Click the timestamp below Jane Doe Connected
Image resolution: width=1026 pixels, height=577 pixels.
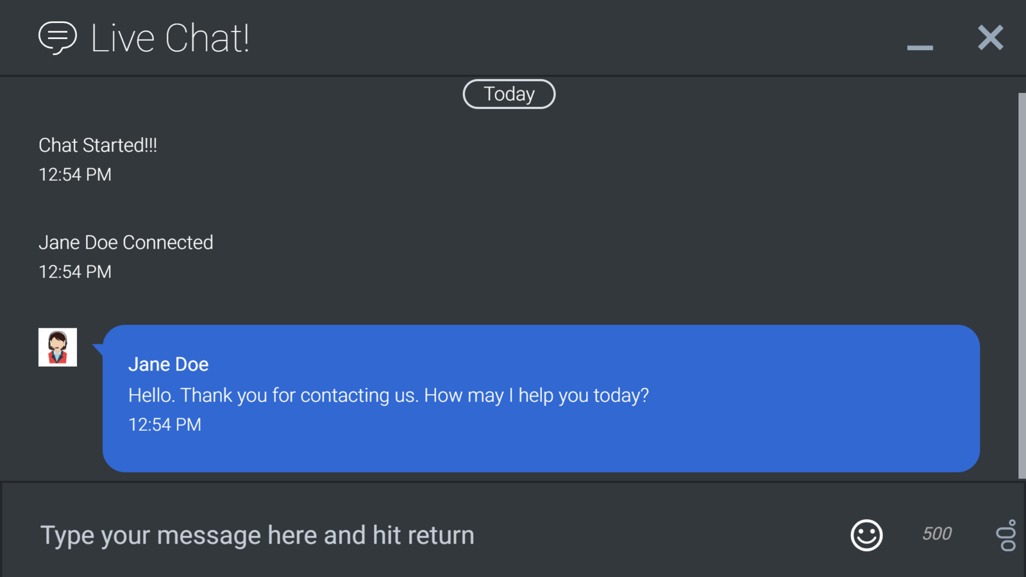tap(75, 272)
